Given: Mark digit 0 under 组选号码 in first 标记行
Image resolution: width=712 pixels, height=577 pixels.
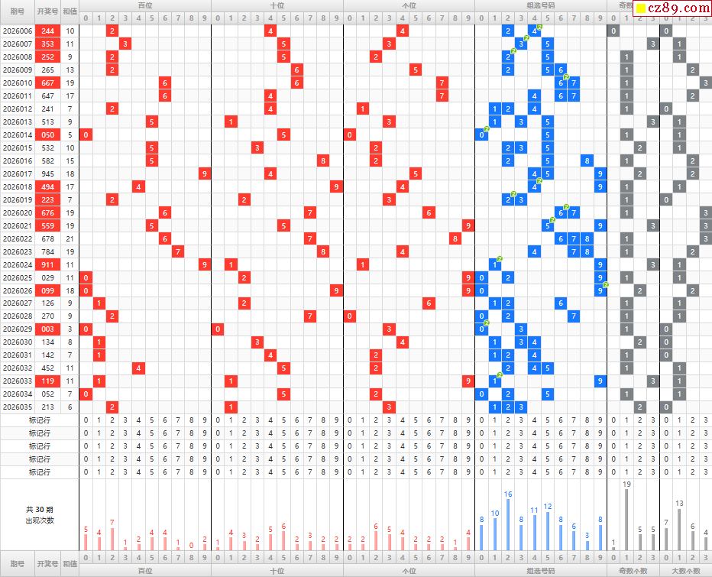Looking at the screenshot, I should pyautogui.click(x=481, y=420).
